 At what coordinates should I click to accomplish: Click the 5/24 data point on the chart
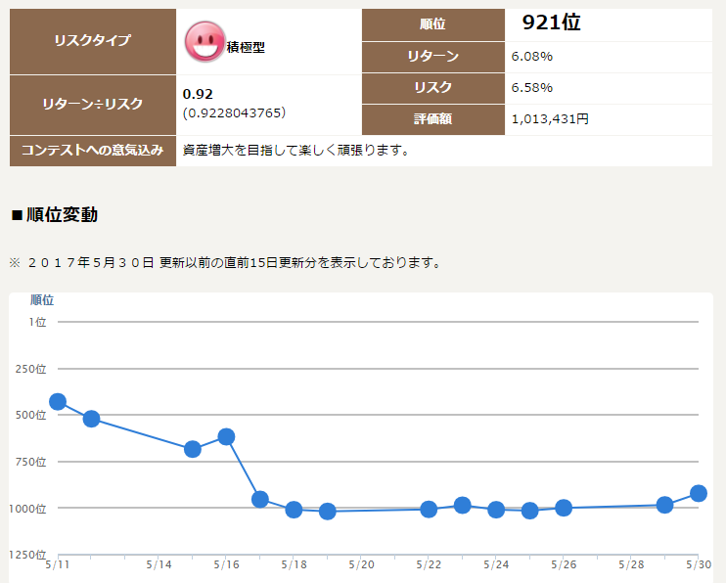(496, 510)
